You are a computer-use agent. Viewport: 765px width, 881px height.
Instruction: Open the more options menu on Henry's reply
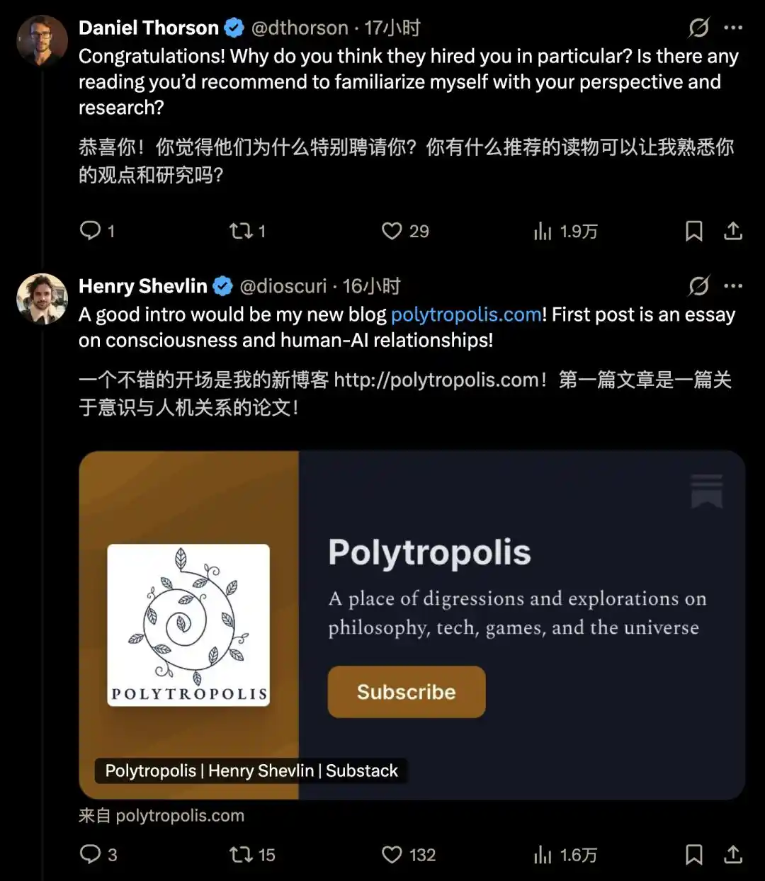(734, 285)
